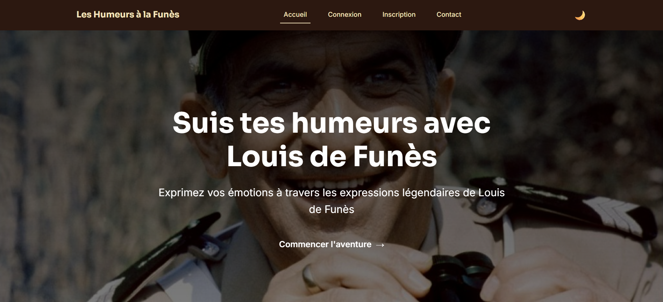
Task: Click the underline indicator beneath Accueil
Action: [x=295, y=23]
